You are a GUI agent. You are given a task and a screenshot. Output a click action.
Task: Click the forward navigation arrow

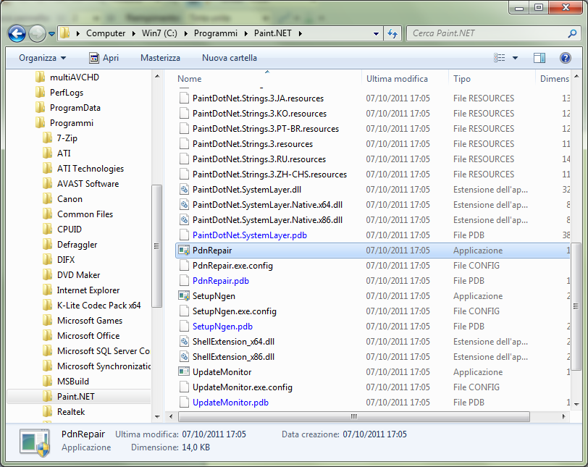[37, 34]
